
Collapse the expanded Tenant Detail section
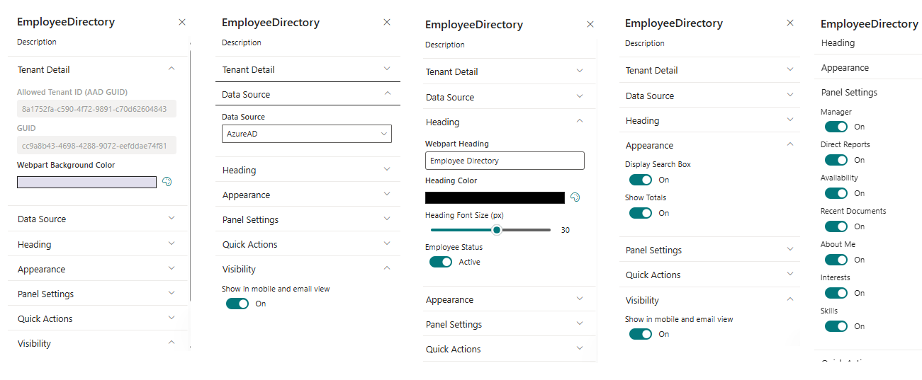(x=172, y=69)
